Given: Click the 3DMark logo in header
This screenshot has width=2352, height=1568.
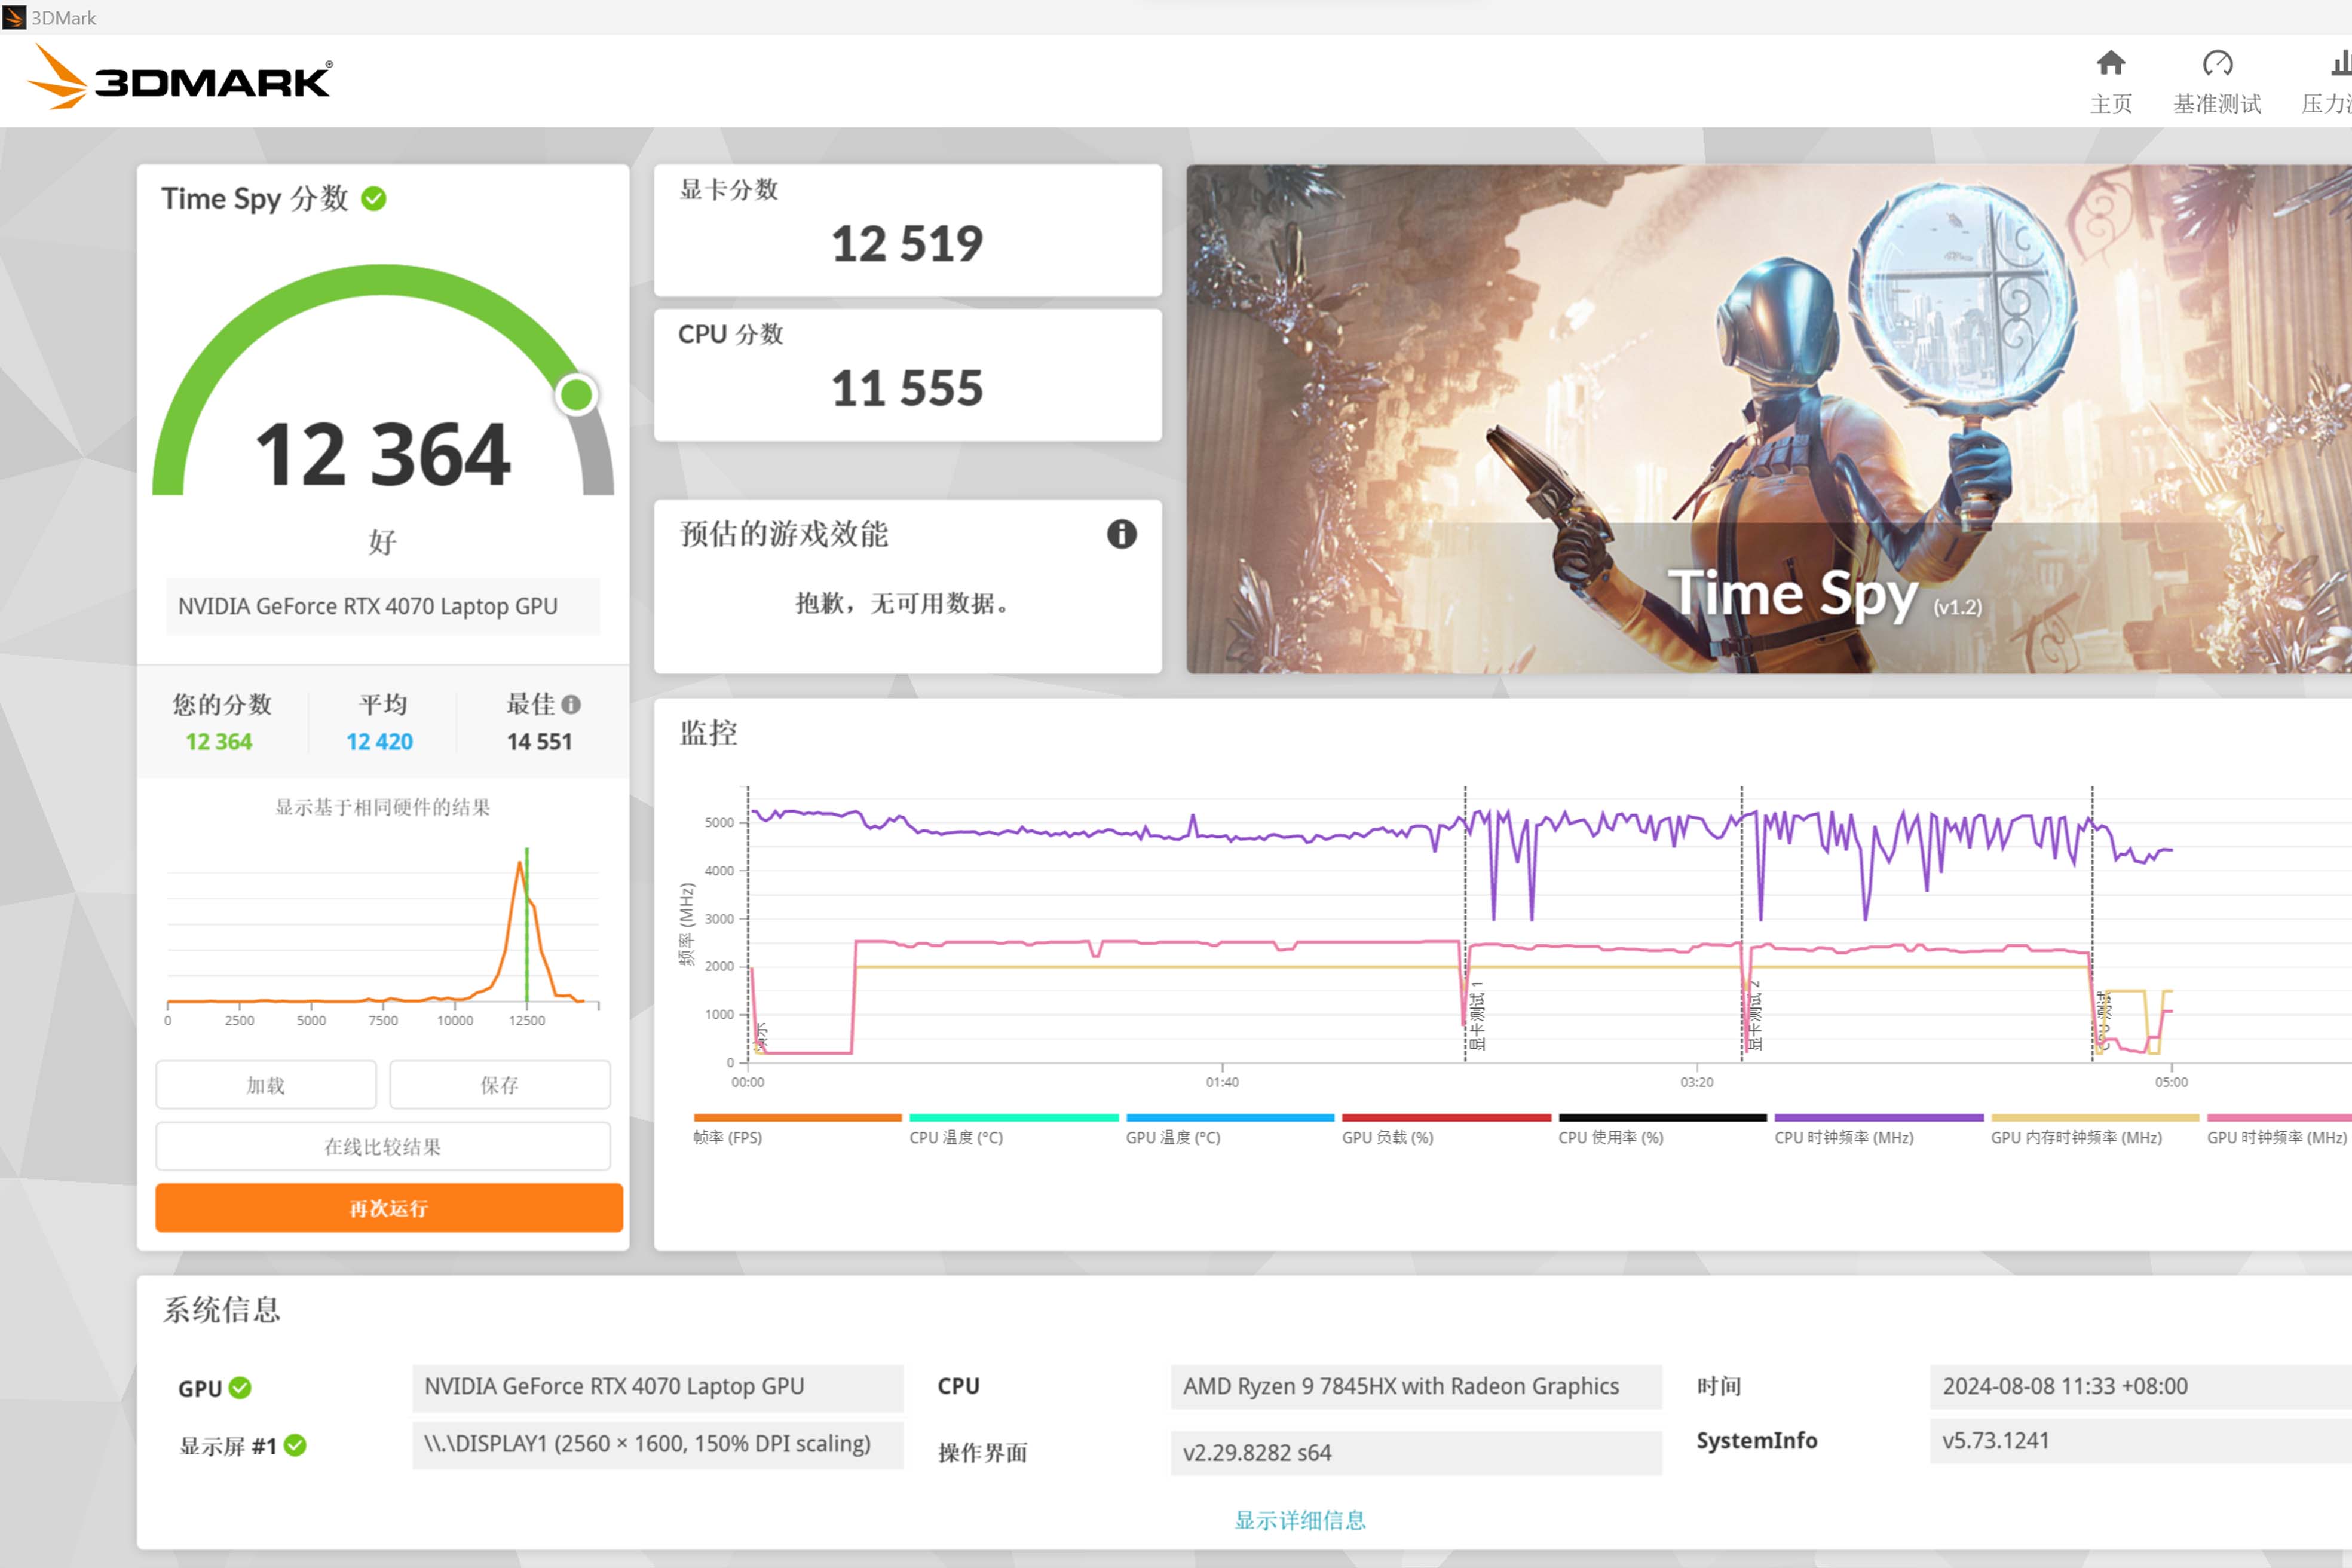Looking at the screenshot, I should 179,77.
